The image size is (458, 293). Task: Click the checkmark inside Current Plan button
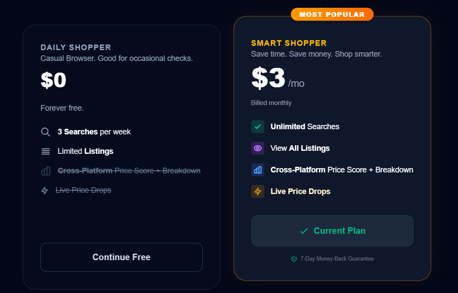[304, 231]
